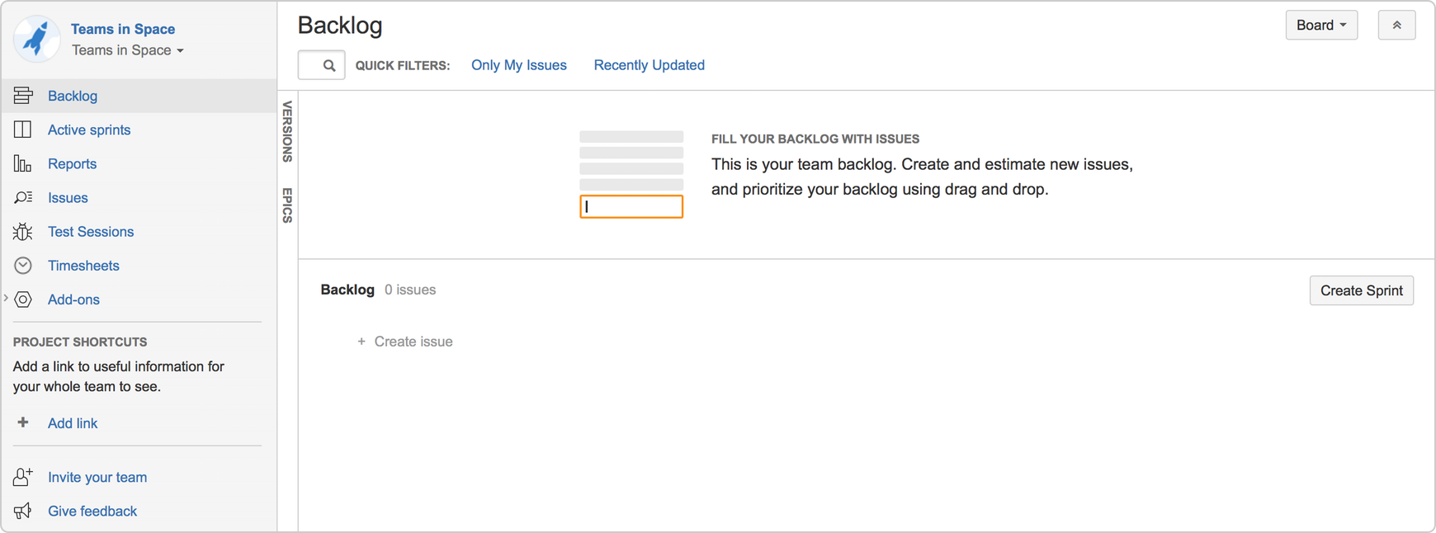Click the Test Sessions bug icon
This screenshot has height=533, width=1436.
(23, 232)
